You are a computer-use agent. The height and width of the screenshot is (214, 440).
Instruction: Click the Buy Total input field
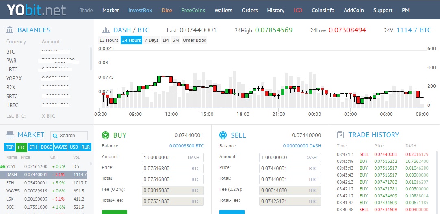(x=172, y=179)
